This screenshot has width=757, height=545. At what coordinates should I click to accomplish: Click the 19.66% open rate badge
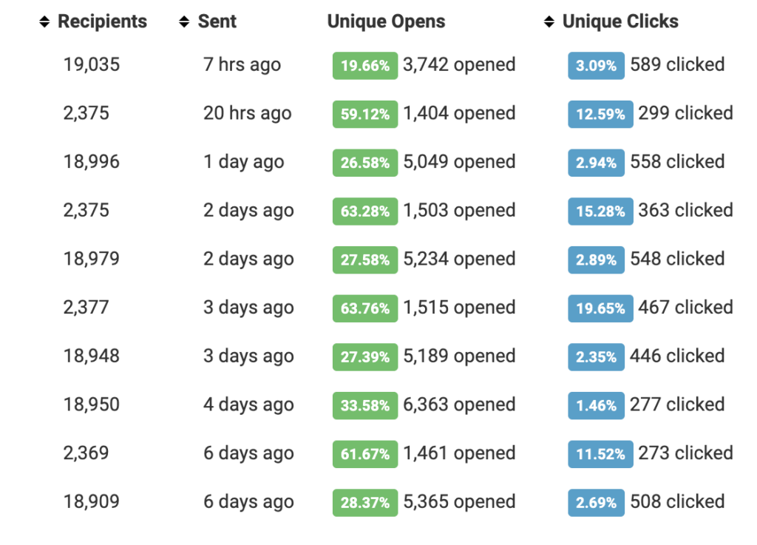click(365, 66)
